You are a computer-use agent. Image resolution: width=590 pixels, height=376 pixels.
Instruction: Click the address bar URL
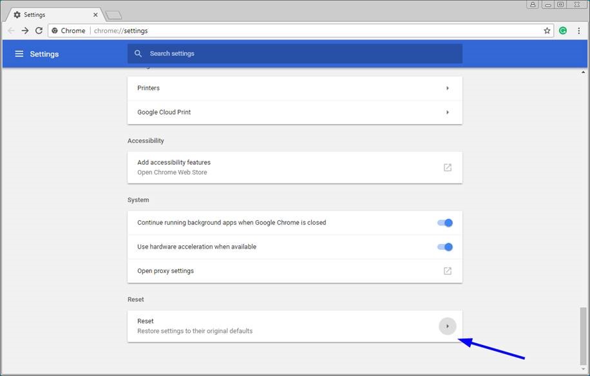pyautogui.click(x=121, y=30)
